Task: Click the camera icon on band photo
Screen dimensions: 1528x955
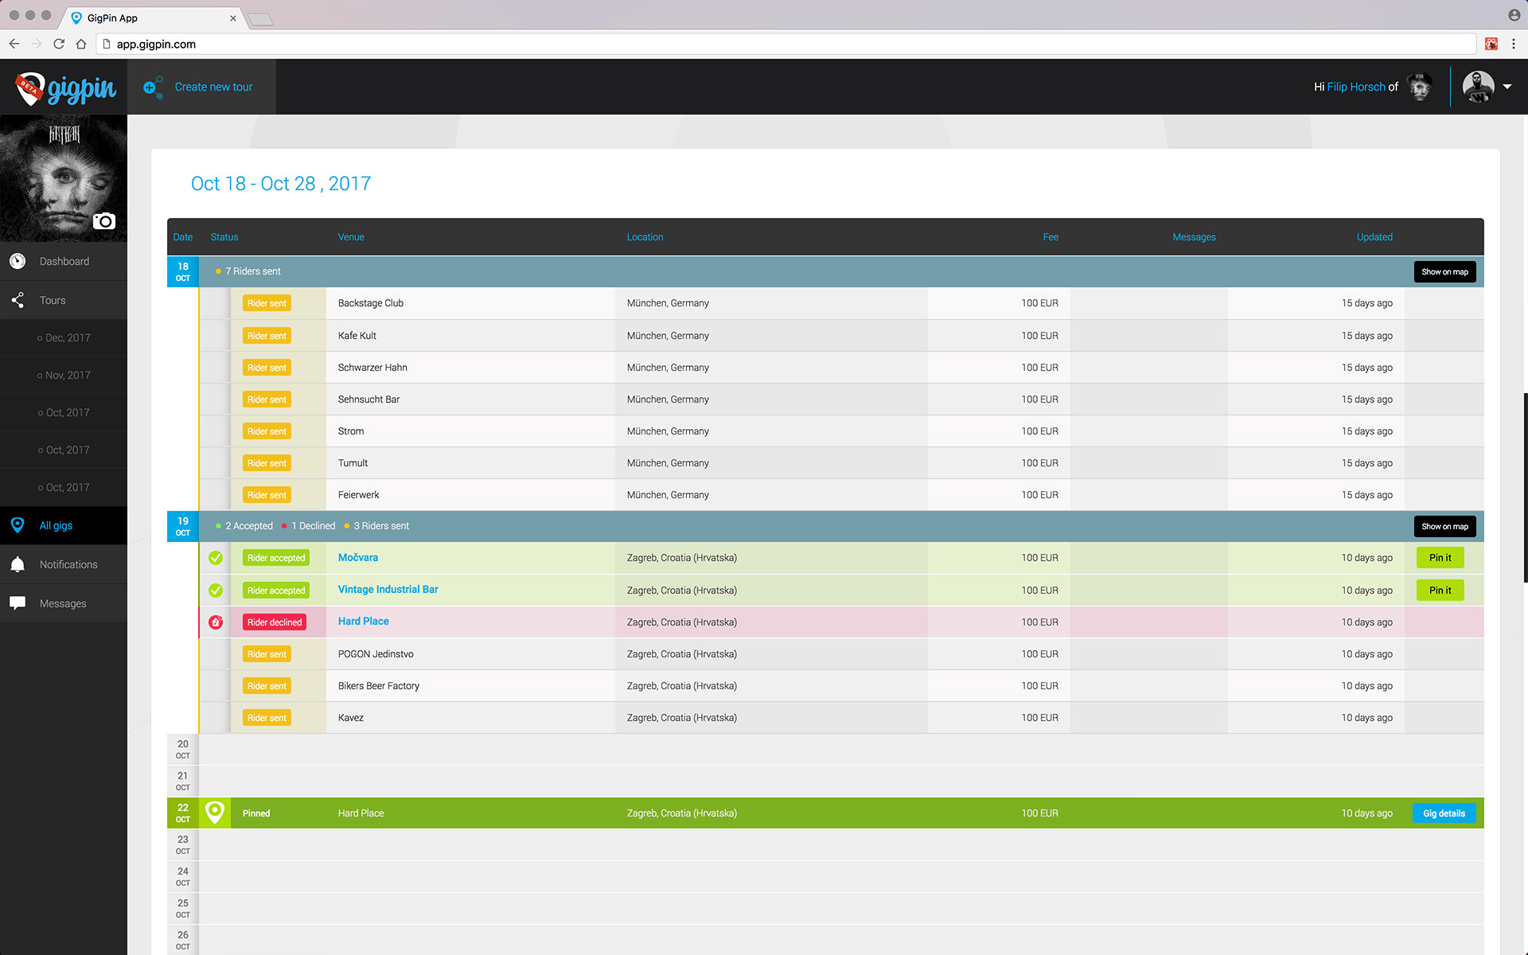Action: (x=104, y=221)
